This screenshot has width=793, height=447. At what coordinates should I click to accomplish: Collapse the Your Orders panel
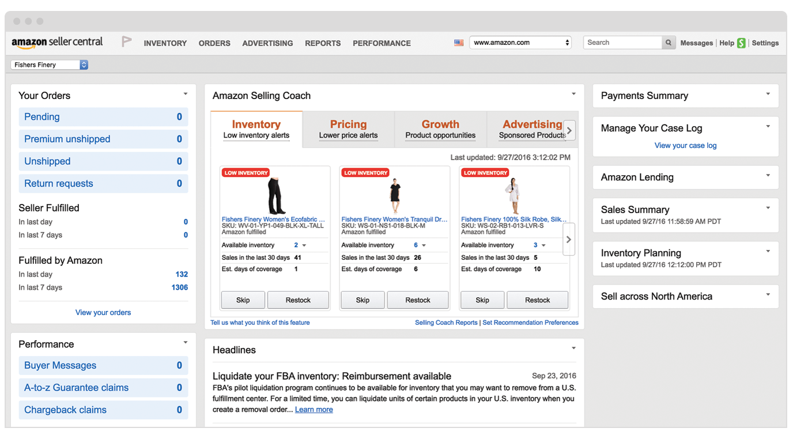(x=186, y=94)
